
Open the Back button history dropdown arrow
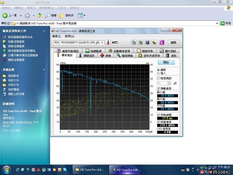(x=21, y=15)
